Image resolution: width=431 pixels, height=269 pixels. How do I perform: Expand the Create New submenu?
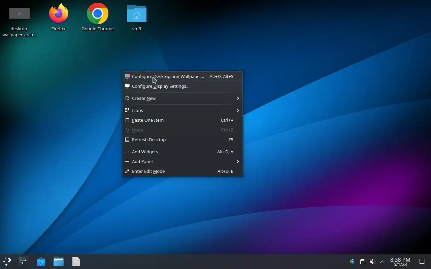[183, 98]
